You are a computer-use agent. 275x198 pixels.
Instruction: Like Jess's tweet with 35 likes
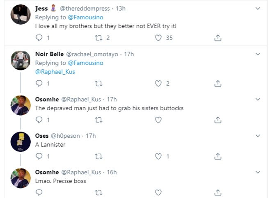click(158, 38)
